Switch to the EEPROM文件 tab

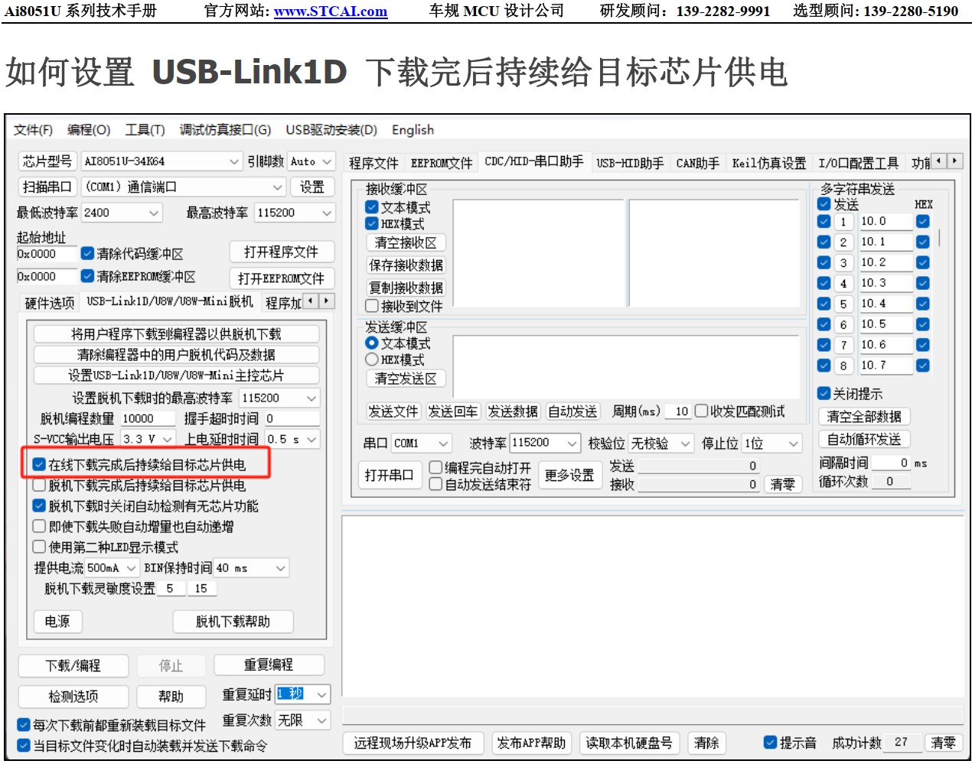(x=442, y=163)
